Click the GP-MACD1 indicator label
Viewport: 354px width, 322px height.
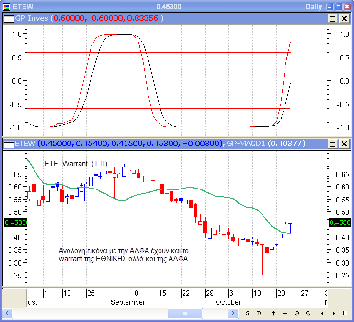tap(246, 144)
